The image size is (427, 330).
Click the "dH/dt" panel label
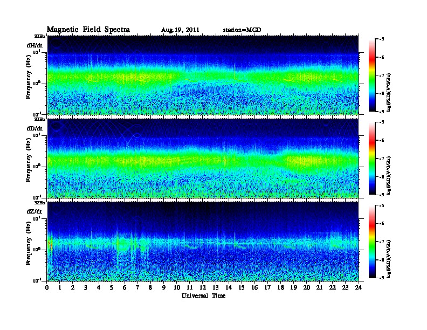[35, 45]
